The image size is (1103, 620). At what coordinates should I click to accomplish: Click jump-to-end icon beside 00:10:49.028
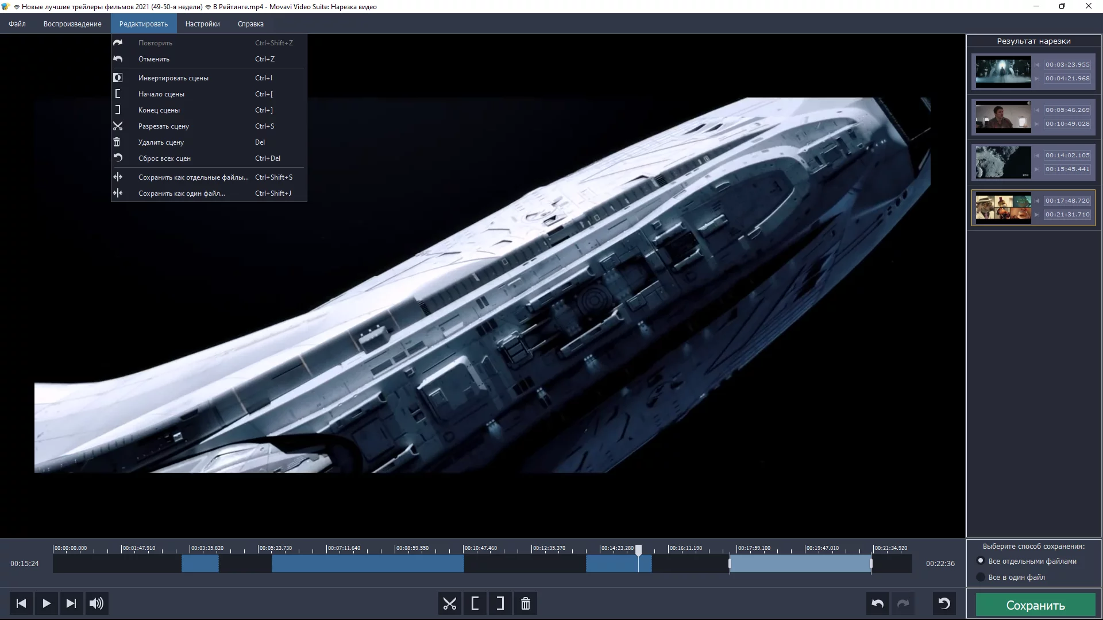tap(1037, 124)
